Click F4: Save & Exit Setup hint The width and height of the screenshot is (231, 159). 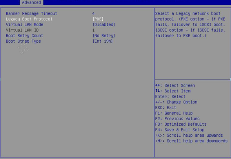[180, 130]
